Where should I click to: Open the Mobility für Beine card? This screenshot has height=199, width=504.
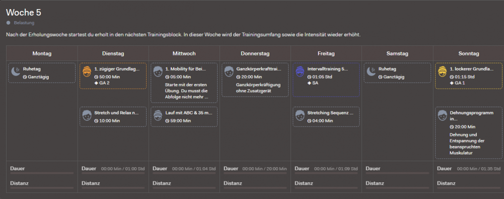point(184,83)
